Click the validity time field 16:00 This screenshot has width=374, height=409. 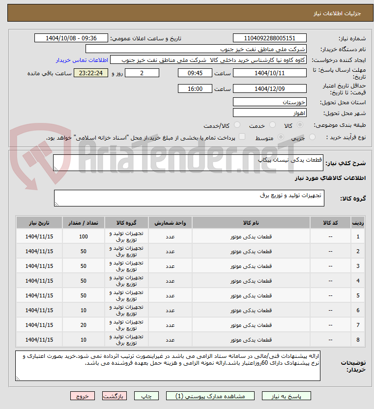pos(195,88)
